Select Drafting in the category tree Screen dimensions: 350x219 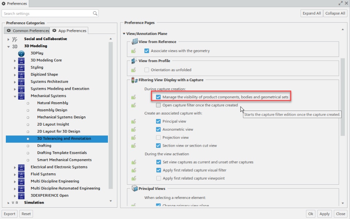(44, 146)
